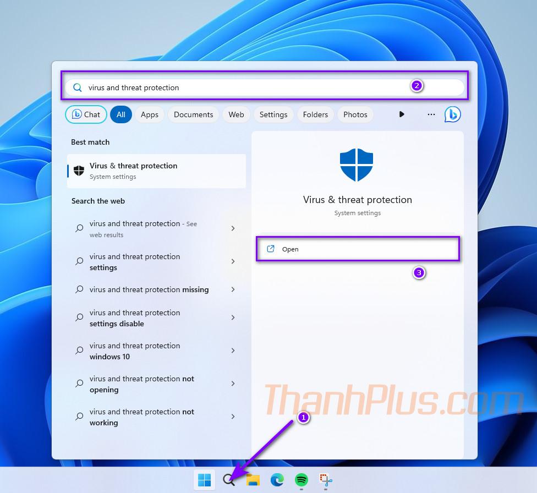
Task: Click the Bing icon in search panel
Action: click(x=452, y=114)
